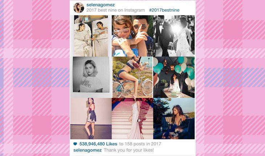Viewport: 265px width, 156px height.
Task: Click the selenagomez profile avatar
Action: [x=78, y=8]
